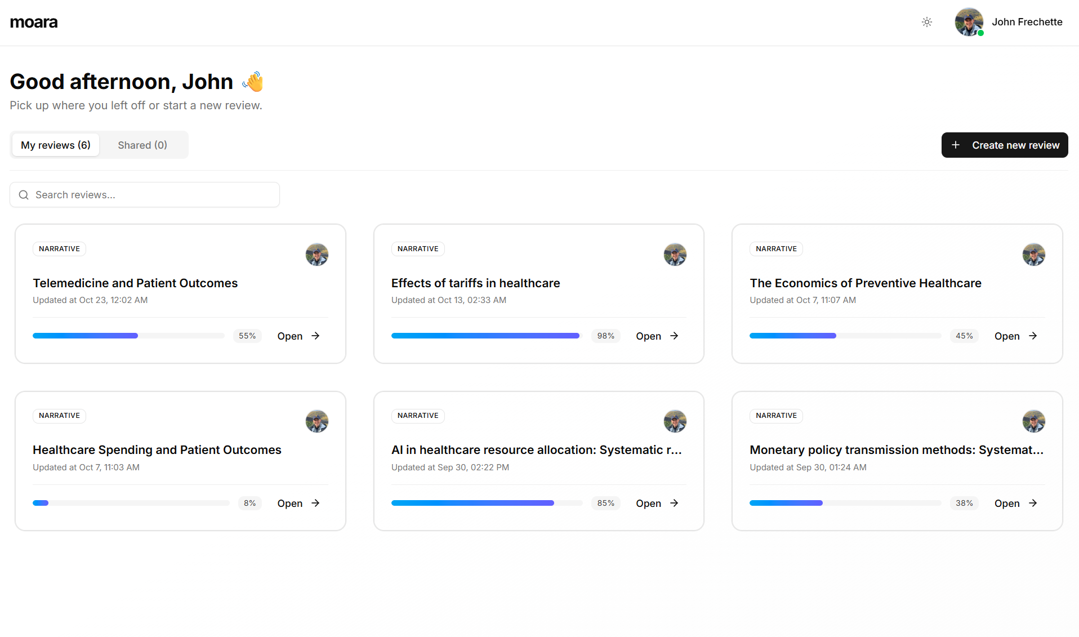This screenshot has width=1079, height=637.
Task: Click the plus icon on Create new review
Action: pyautogui.click(x=956, y=145)
